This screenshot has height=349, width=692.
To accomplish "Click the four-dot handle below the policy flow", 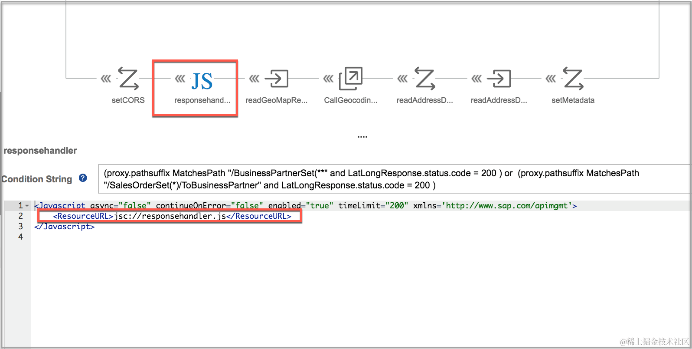I will [362, 137].
